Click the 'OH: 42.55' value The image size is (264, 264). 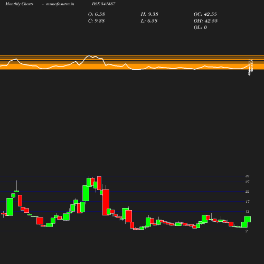(205, 21)
